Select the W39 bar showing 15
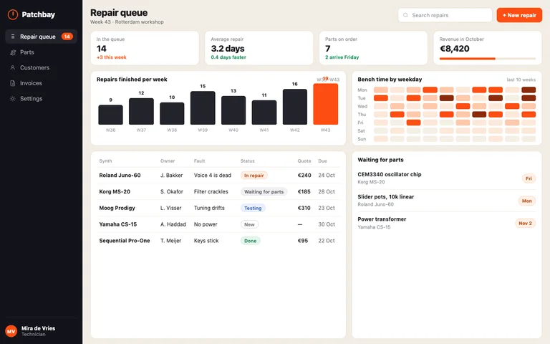 [x=203, y=107]
